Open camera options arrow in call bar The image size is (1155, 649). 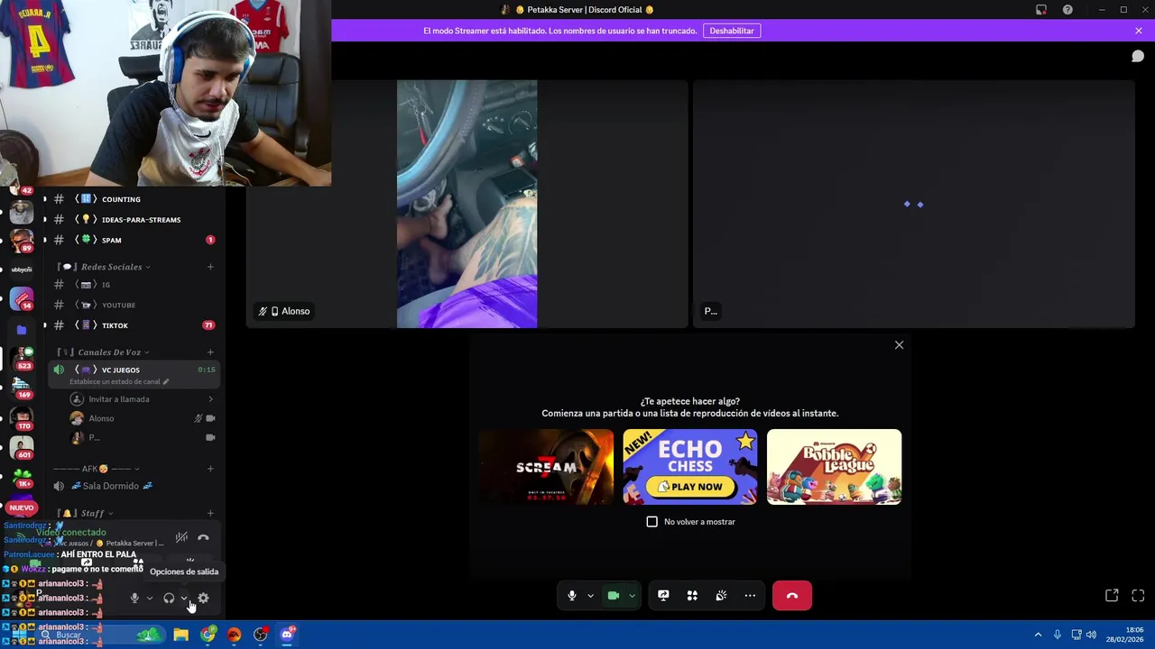(x=632, y=596)
